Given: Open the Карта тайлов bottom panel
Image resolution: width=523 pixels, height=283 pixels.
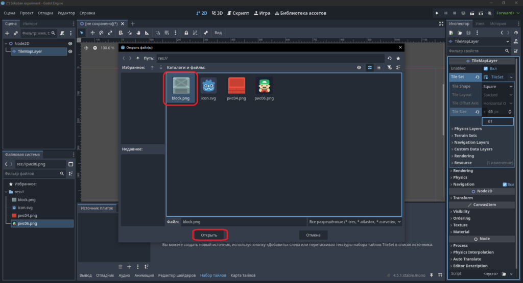Looking at the screenshot, I should pos(243,275).
